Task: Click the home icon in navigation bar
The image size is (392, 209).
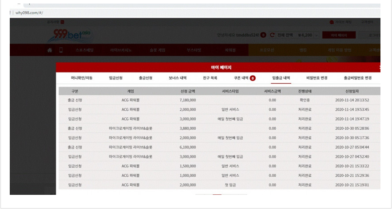Action: pyautogui.click(x=50, y=50)
